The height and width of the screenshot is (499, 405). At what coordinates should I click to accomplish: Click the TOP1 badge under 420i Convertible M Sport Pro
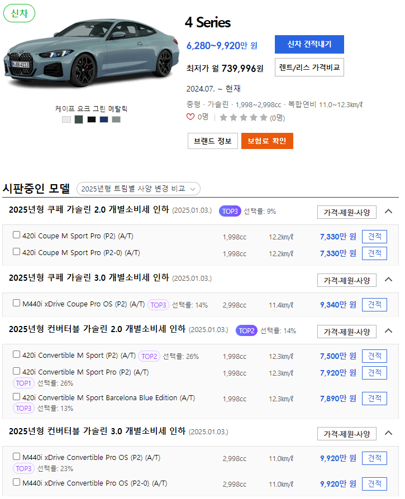pos(23,383)
